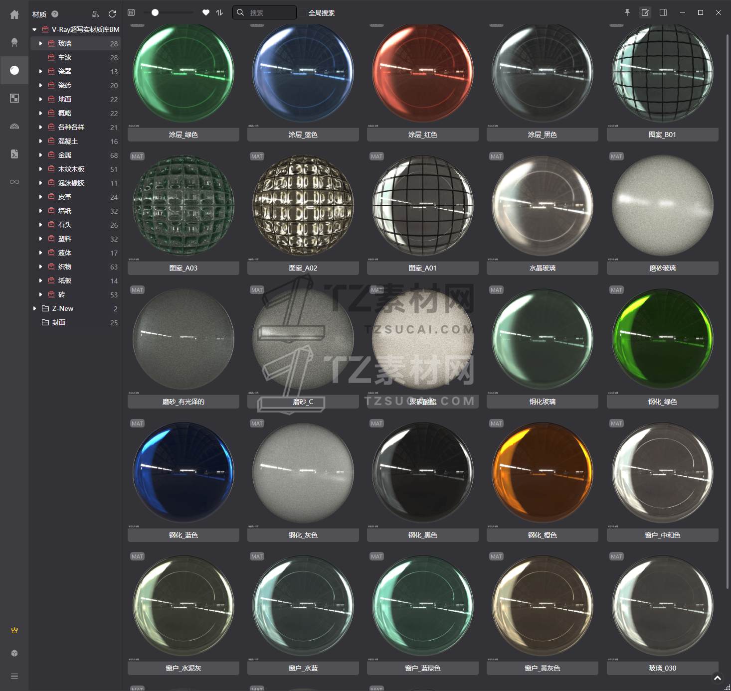The image size is (731, 691).
Task: Select the 车漆 category in the tree
Action: click(65, 58)
